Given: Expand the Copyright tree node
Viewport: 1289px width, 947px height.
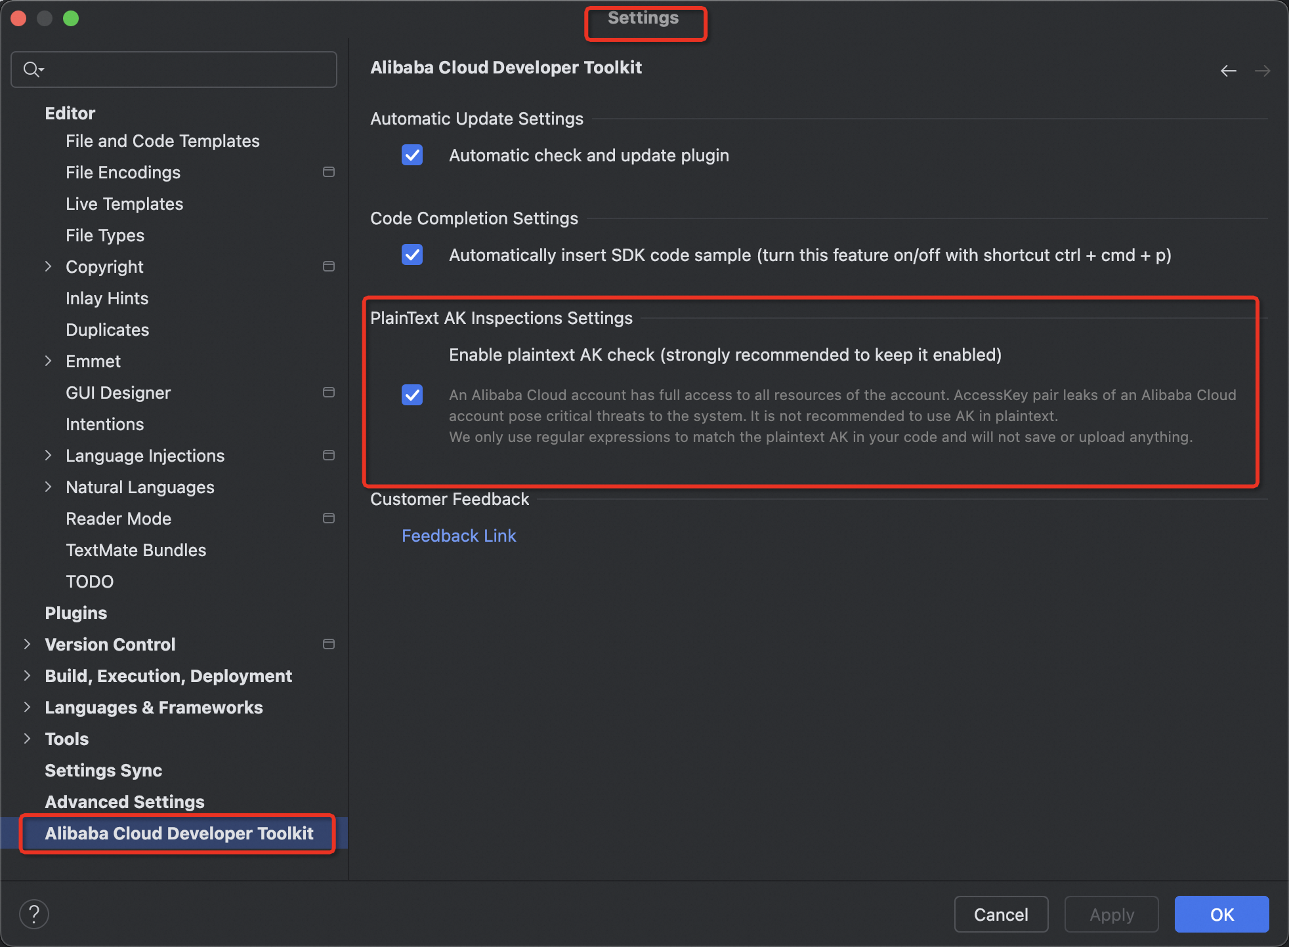Looking at the screenshot, I should [48, 266].
